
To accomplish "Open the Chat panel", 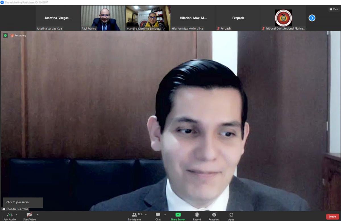I will [158, 215].
